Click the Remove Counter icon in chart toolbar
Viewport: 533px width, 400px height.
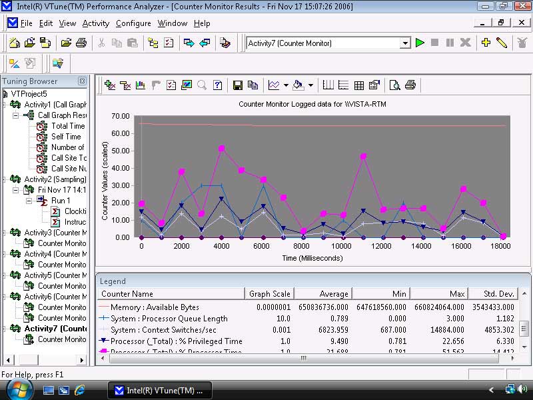pyautogui.click(x=125, y=85)
